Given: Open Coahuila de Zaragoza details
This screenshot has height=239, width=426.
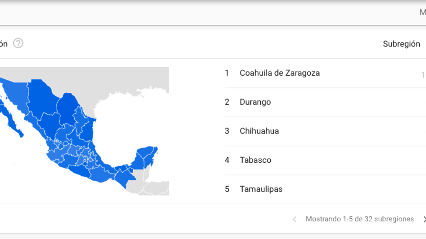Looking at the screenshot, I should (280, 73).
